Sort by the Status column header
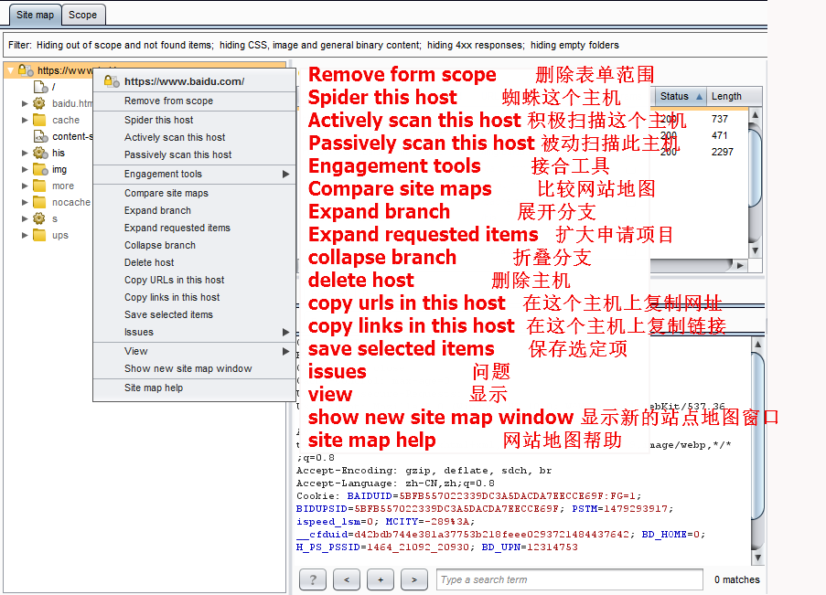Screen dimensions: 826x595 point(681,96)
